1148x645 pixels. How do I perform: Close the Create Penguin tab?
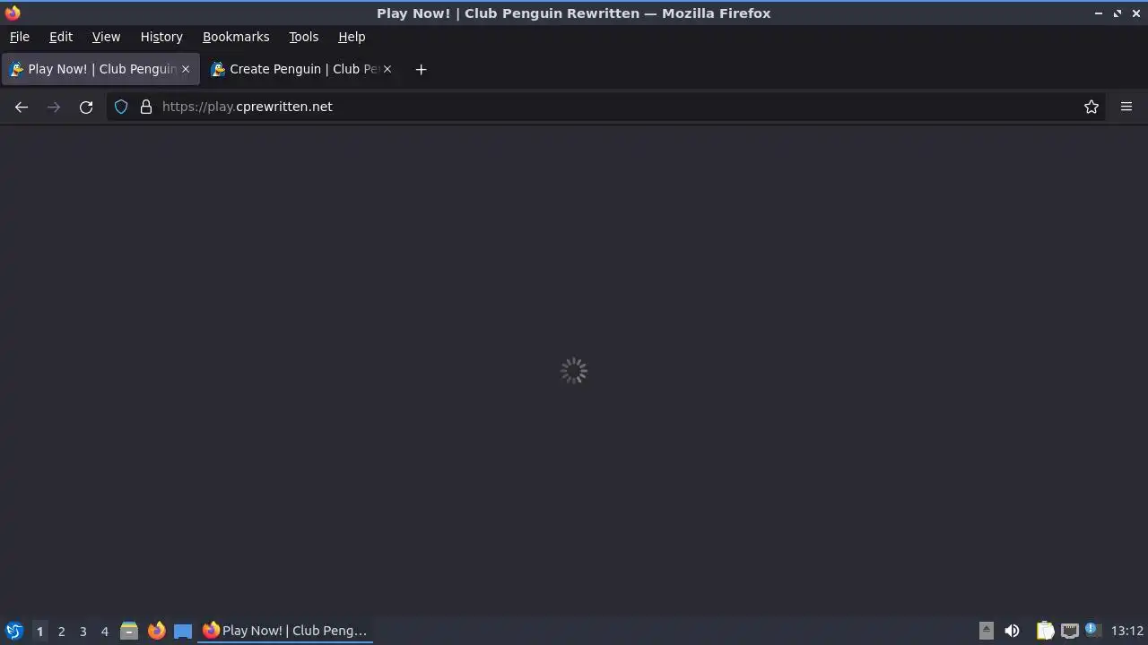[x=387, y=69]
